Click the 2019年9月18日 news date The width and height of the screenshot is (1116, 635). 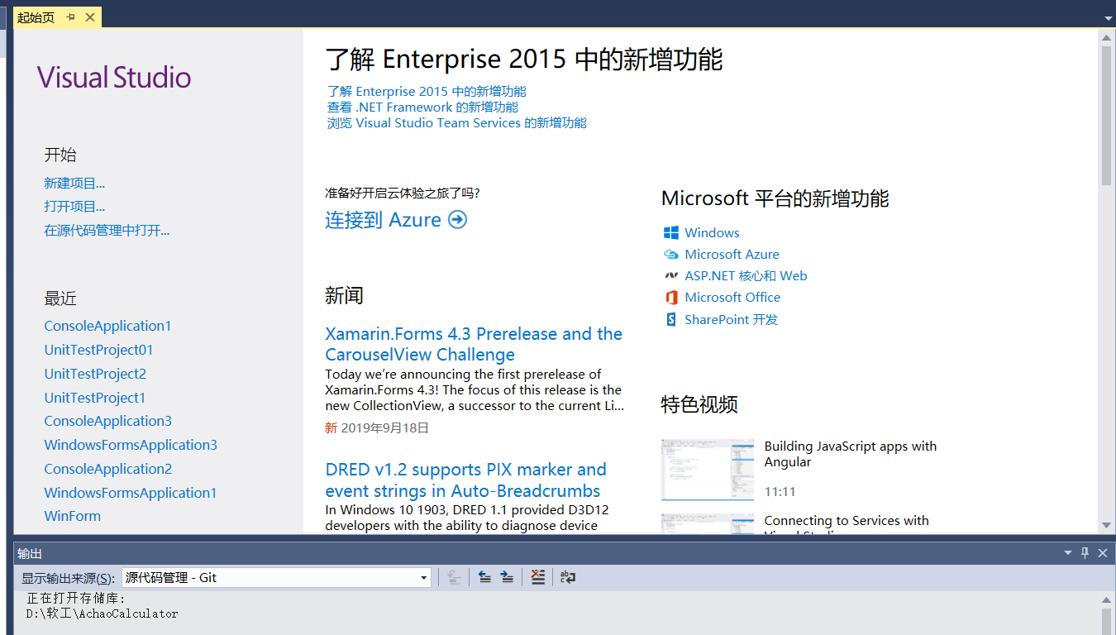click(x=385, y=428)
